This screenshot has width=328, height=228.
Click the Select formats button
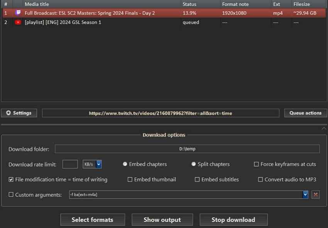pyautogui.click(x=93, y=219)
